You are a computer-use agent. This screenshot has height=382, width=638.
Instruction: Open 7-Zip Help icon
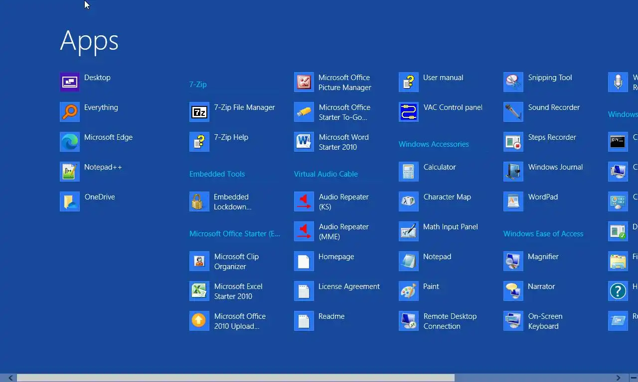199,142
